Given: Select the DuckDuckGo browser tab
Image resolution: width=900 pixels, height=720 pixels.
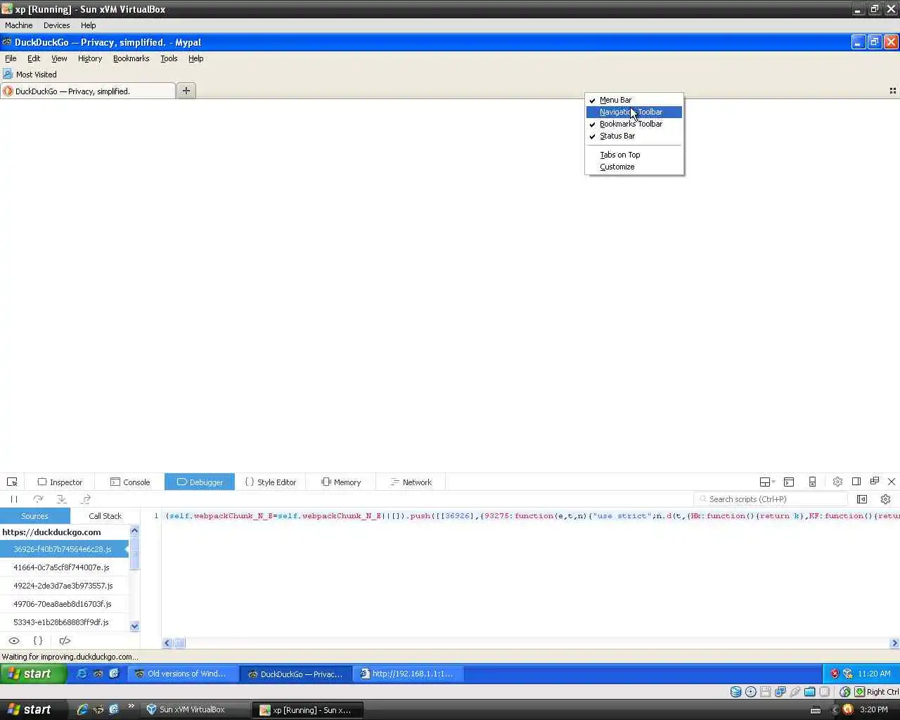Looking at the screenshot, I should [88, 91].
